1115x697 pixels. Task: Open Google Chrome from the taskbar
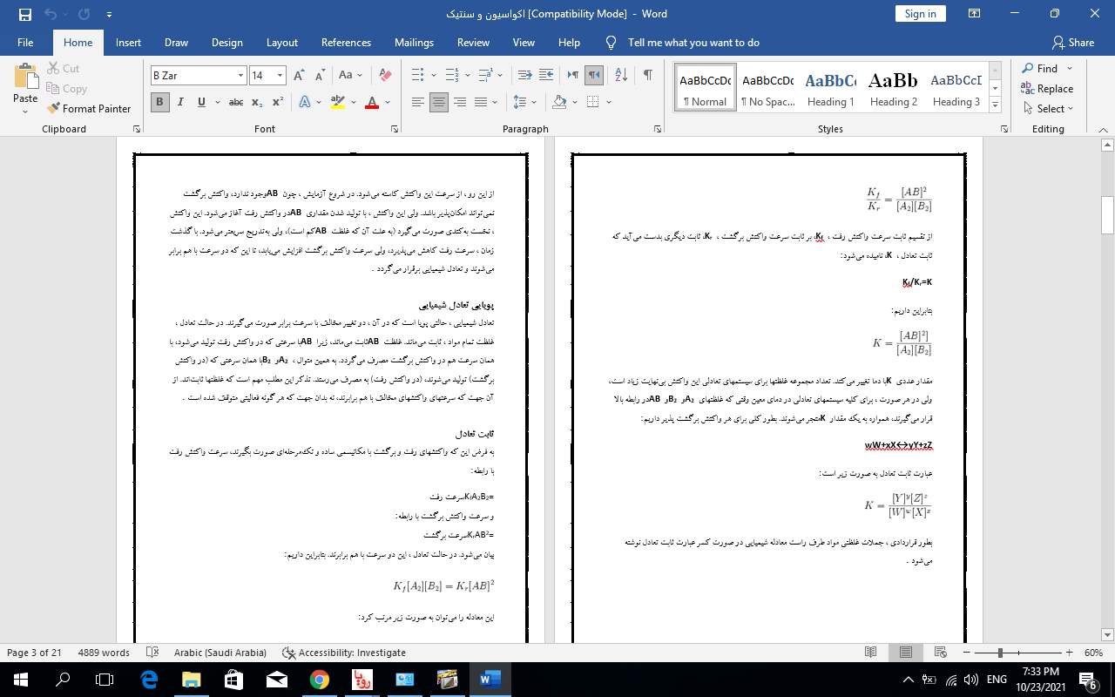point(320,680)
